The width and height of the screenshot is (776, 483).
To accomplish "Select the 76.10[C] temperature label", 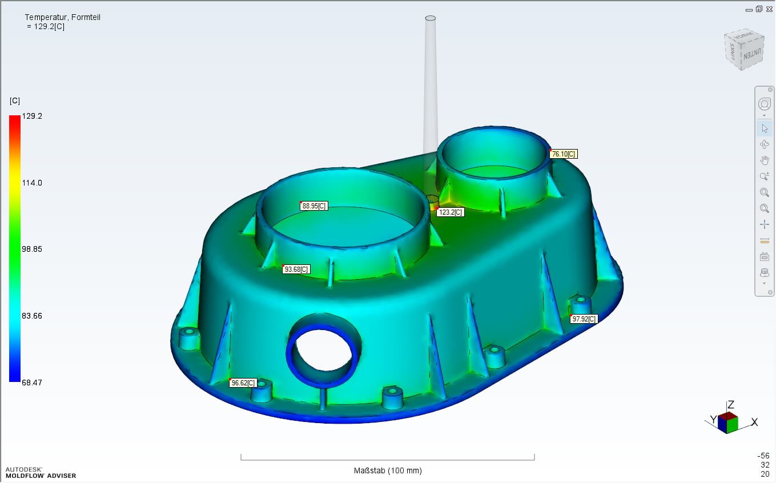I will pos(563,154).
